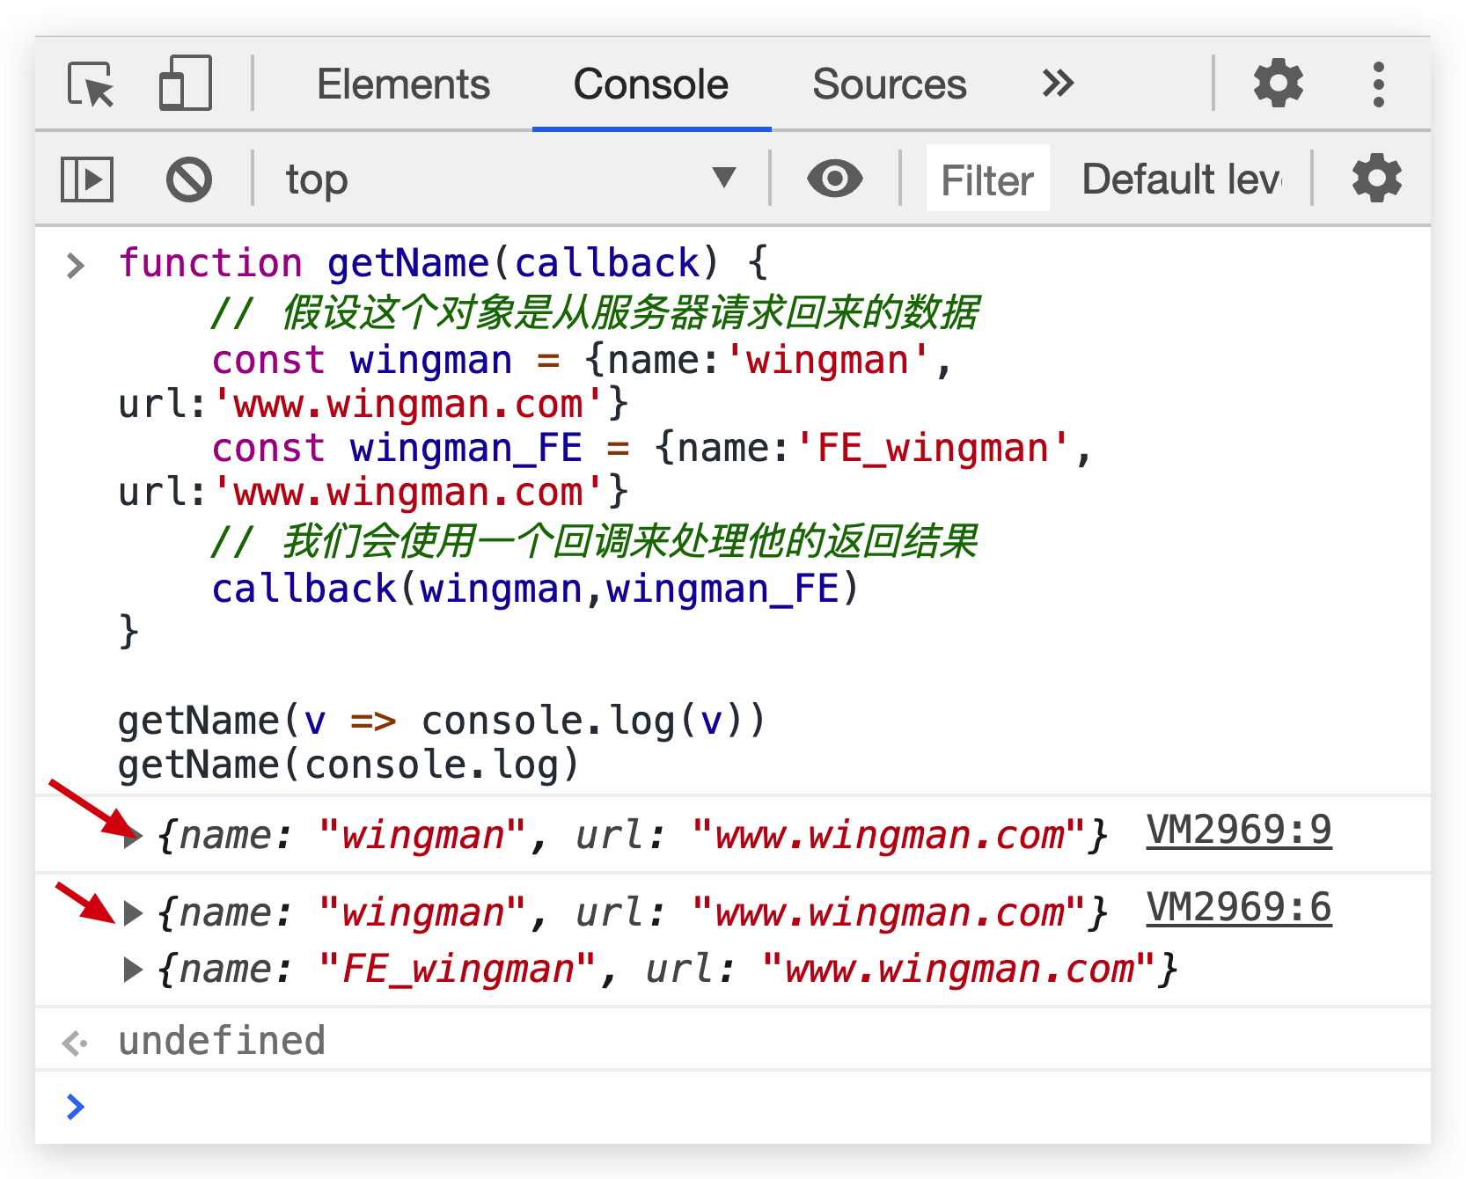Switch to the Sources tab
Viewport: 1466px width, 1179px height.
[x=889, y=84]
